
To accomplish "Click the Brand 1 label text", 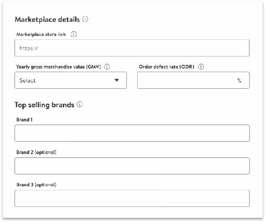I will click(24, 120).
